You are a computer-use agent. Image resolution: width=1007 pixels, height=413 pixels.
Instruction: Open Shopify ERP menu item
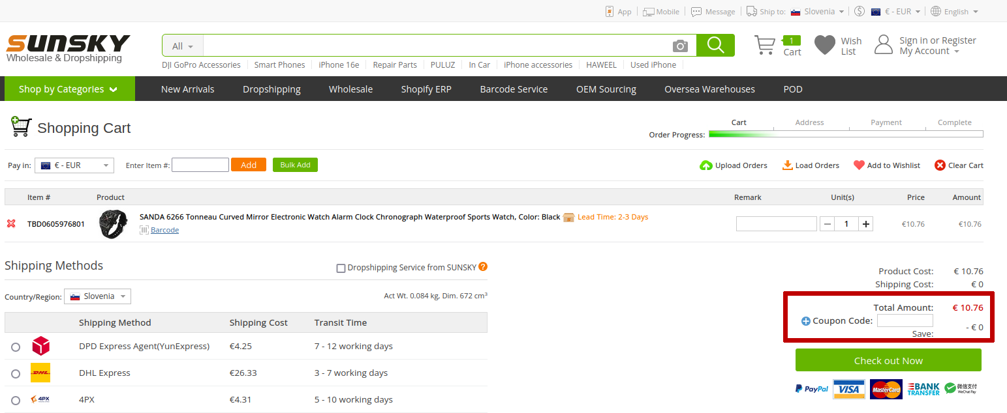426,89
